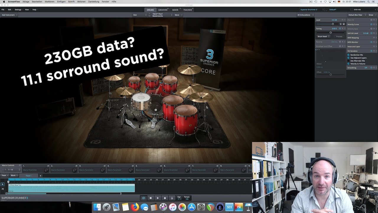
Task: Toggle the metronome icon
Action: pos(172,198)
